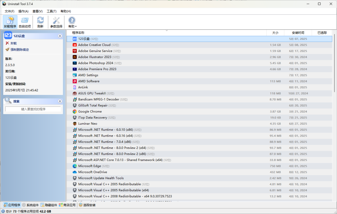Switch to the 商店应用 tab
This screenshot has height=214, width=337.
(67, 205)
